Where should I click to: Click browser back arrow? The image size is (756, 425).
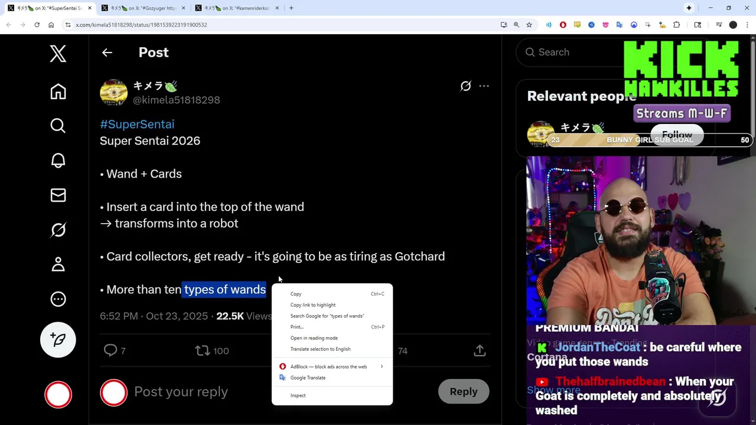pos(9,25)
